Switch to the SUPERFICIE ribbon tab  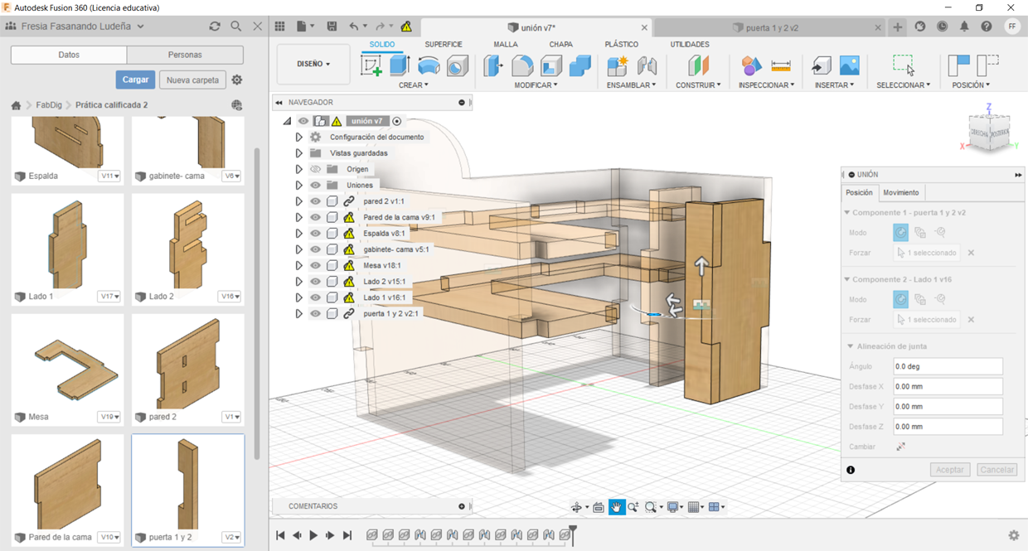tap(444, 44)
